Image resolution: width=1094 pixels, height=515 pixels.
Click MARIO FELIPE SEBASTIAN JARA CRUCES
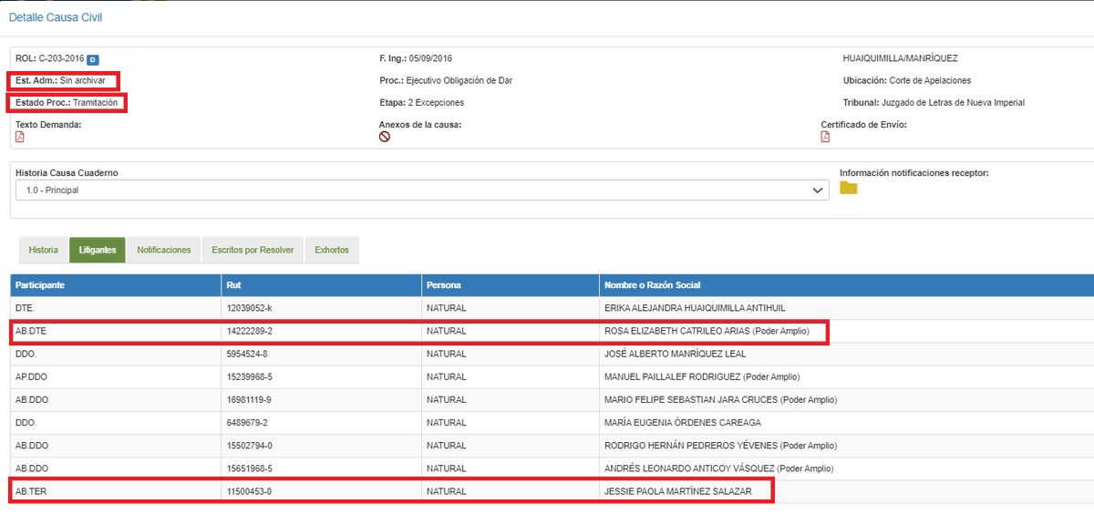tap(691, 400)
